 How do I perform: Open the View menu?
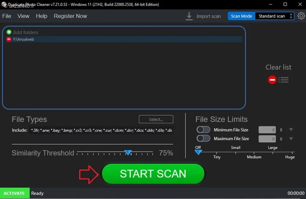[x=23, y=16]
